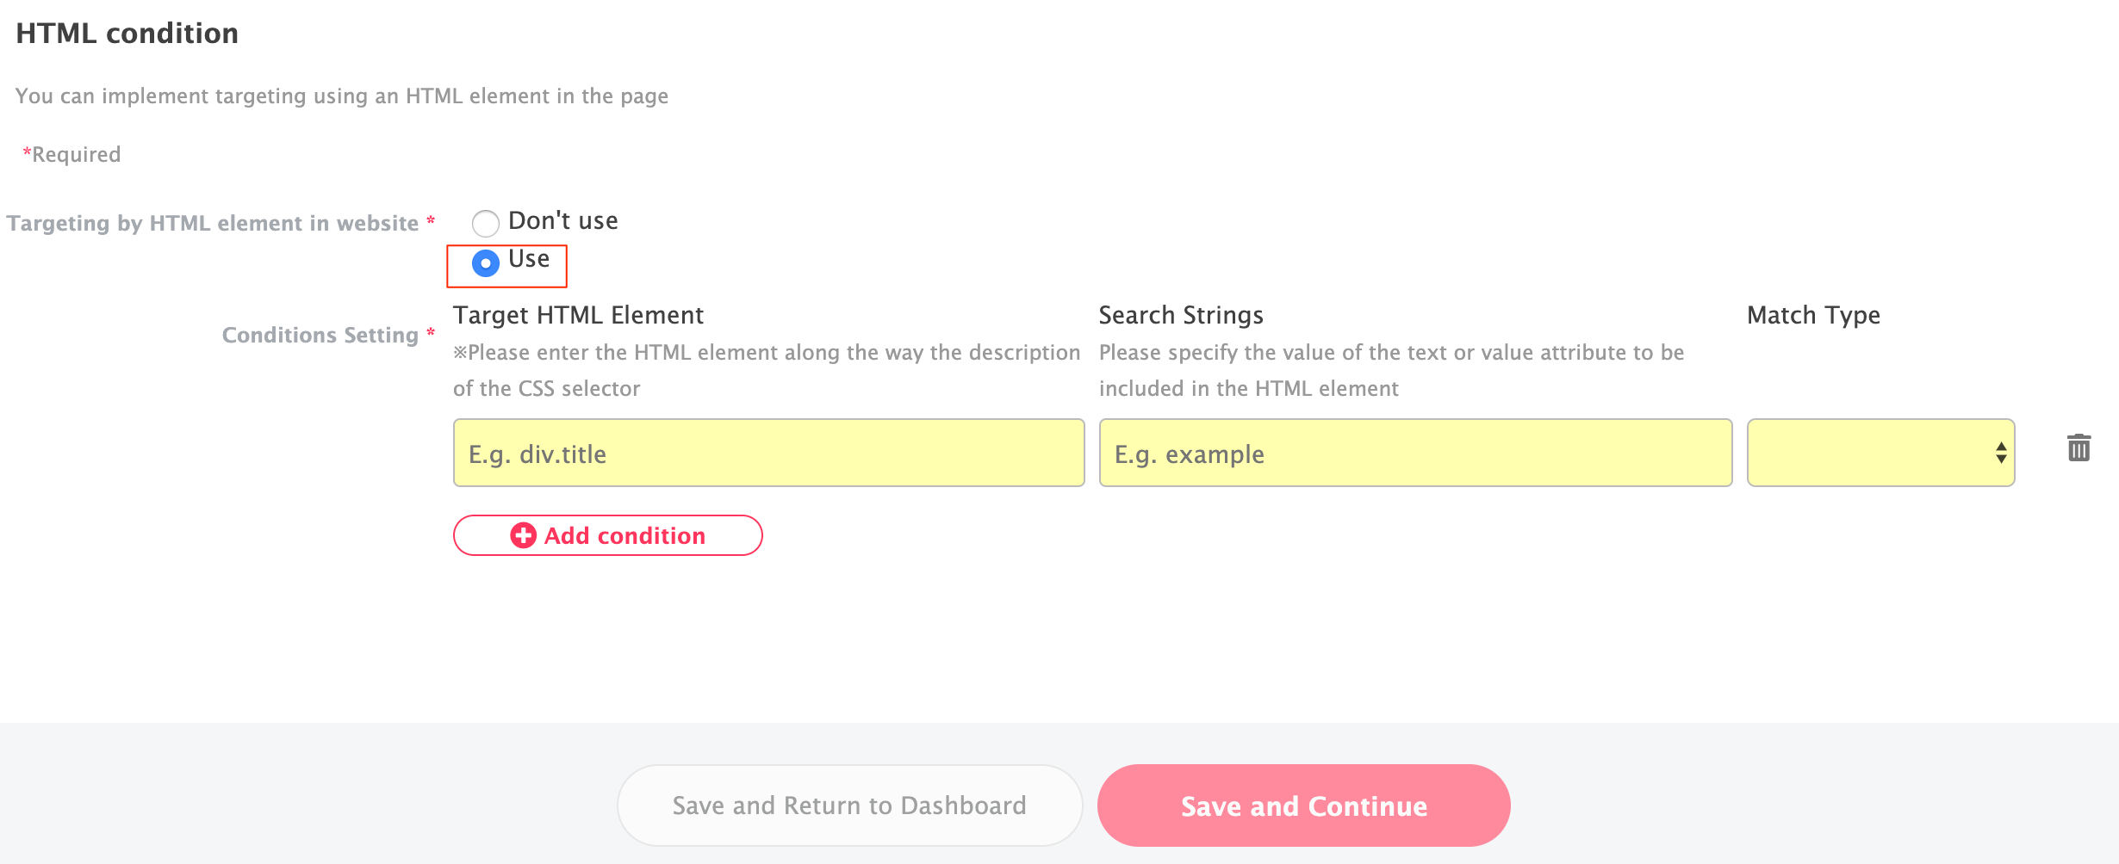
Task: Delete the condition row with trash icon
Action: click(x=2079, y=448)
